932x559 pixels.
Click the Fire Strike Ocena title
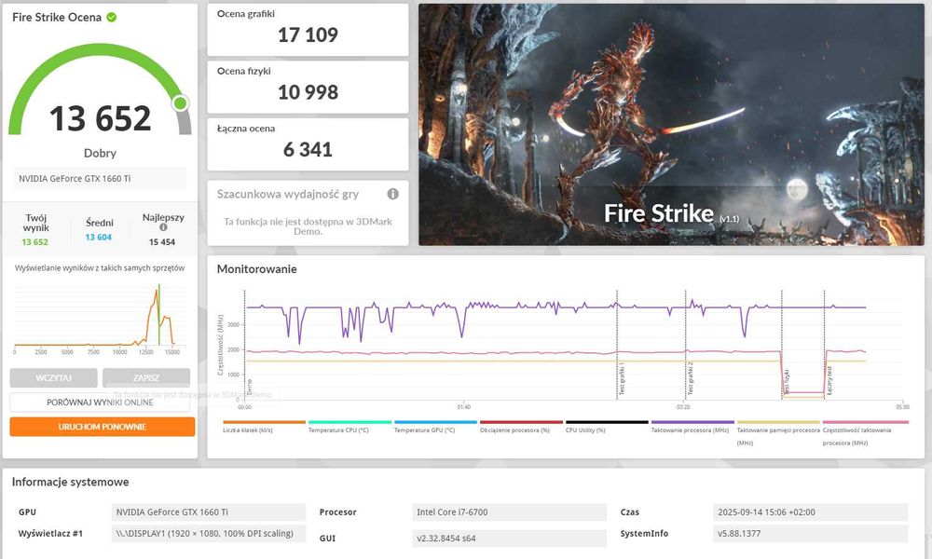(57, 17)
